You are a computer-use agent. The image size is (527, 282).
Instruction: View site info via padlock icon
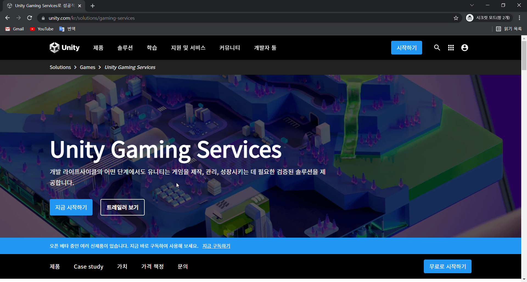(43, 18)
